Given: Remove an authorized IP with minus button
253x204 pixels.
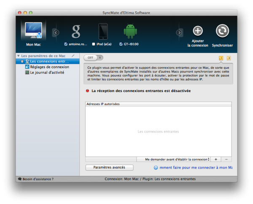Looking at the screenshot, I should (226, 159).
